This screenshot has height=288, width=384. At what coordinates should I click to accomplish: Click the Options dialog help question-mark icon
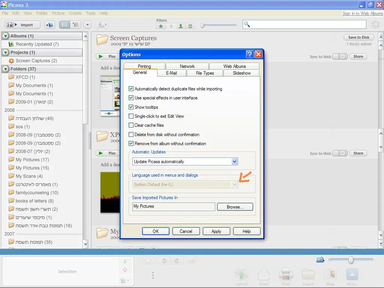point(250,54)
